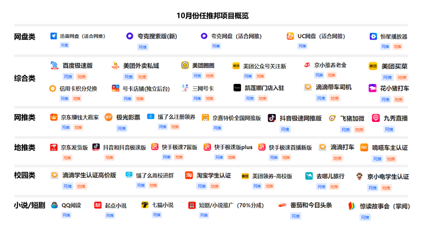The height and width of the screenshot is (236, 423).
Task: Click the 地推 tag under 滴滴打车
Action: click(x=337, y=158)
